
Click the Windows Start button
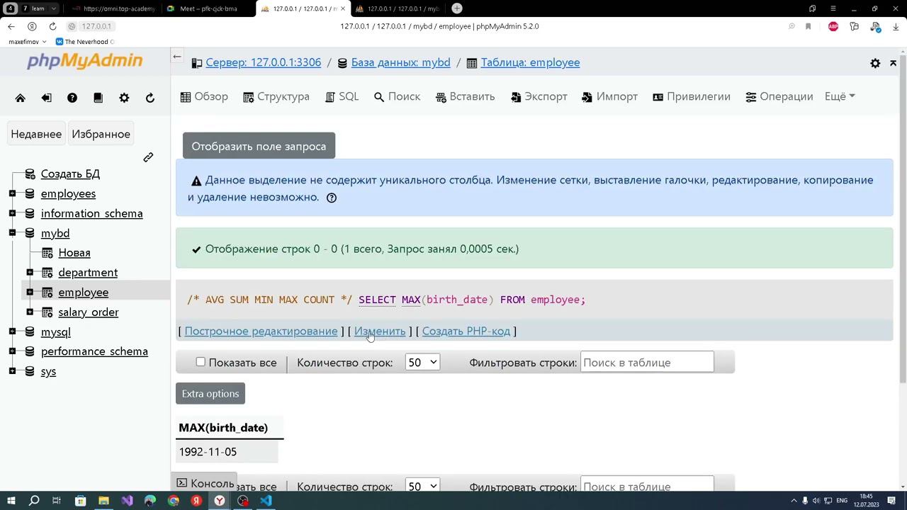tap(11, 501)
